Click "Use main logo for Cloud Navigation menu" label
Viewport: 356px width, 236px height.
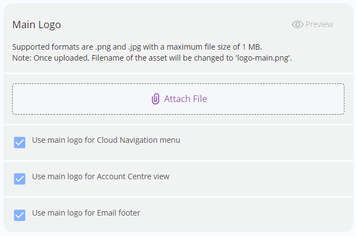pyautogui.click(x=106, y=140)
